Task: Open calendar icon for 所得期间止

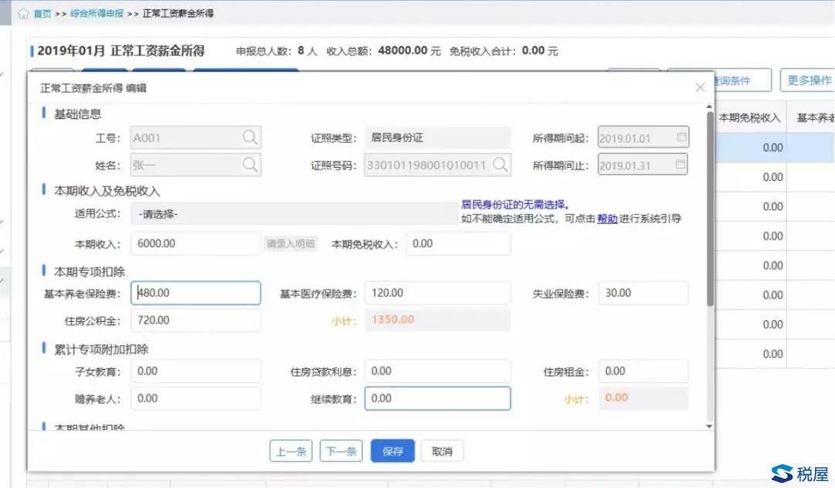Action: pos(680,164)
